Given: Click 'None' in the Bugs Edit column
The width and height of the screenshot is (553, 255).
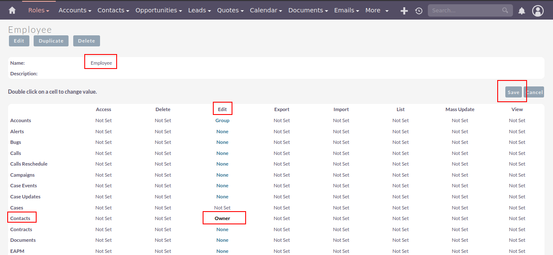Looking at the screenshot, I should (x=222, y=142).
